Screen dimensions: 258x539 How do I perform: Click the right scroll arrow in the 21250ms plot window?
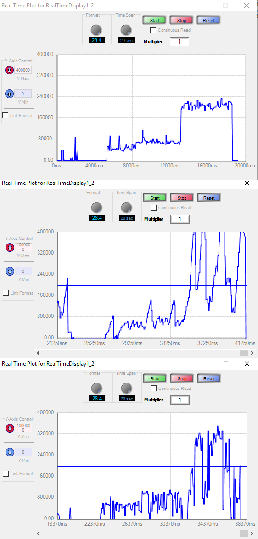coord(252,353)
